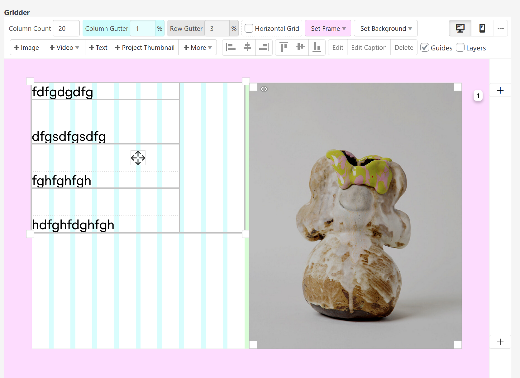This screenshot has height=378, width=520.
Task: Click the plus button beside the canvas
Action: pyautogui.click(x=500, y=90)
